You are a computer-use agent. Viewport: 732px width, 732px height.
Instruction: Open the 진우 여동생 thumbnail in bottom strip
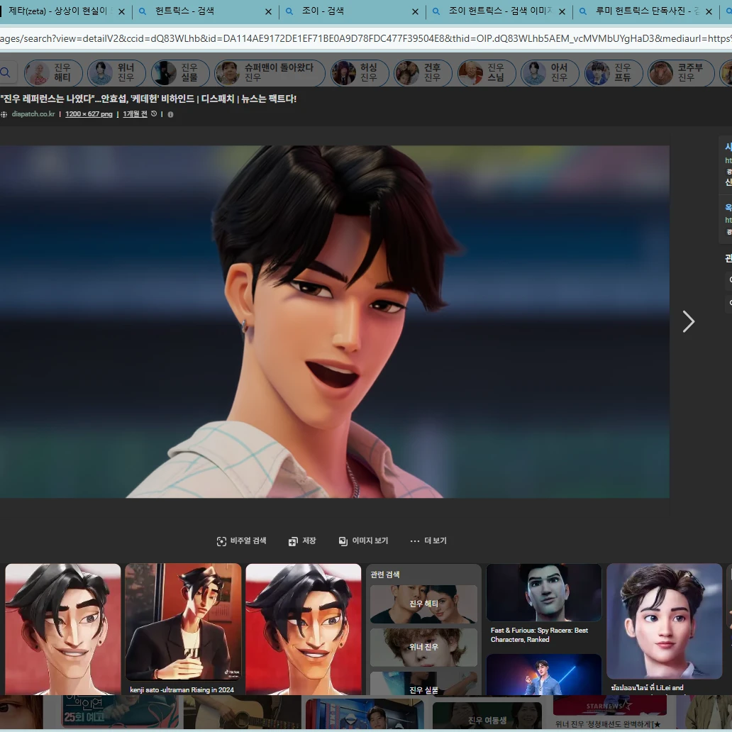point(487,715)
